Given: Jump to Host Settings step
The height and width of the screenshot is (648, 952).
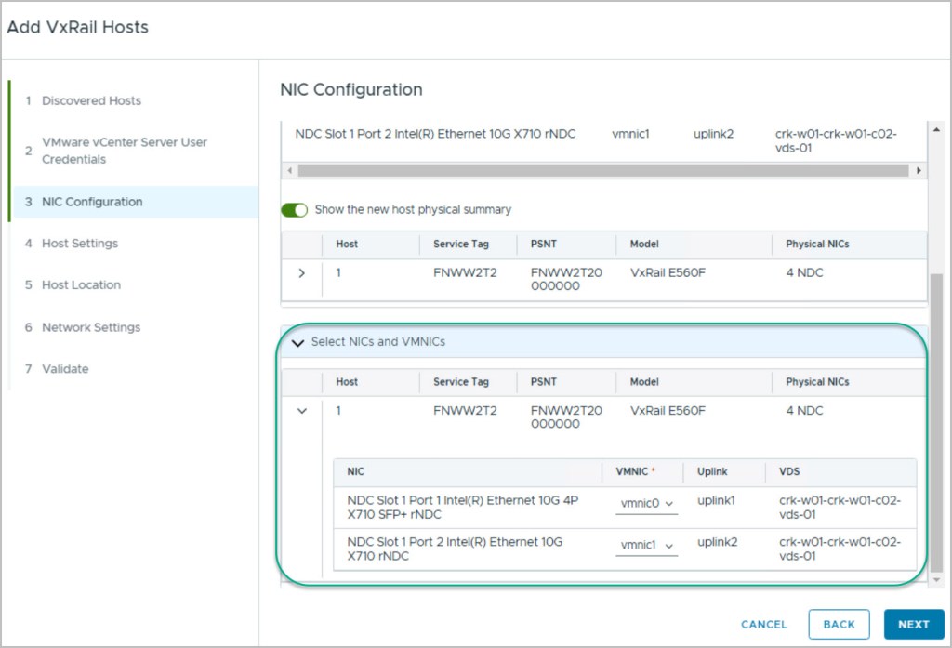Looking at the screenshot, I should point(79,244).
